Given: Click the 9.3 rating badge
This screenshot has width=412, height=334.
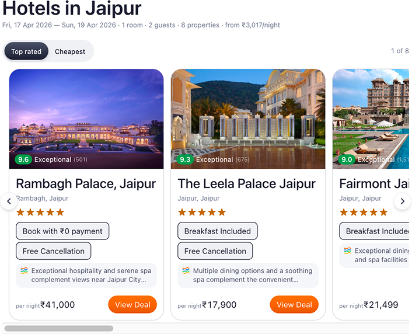Looking at the screenshot, I should point(185,159).
